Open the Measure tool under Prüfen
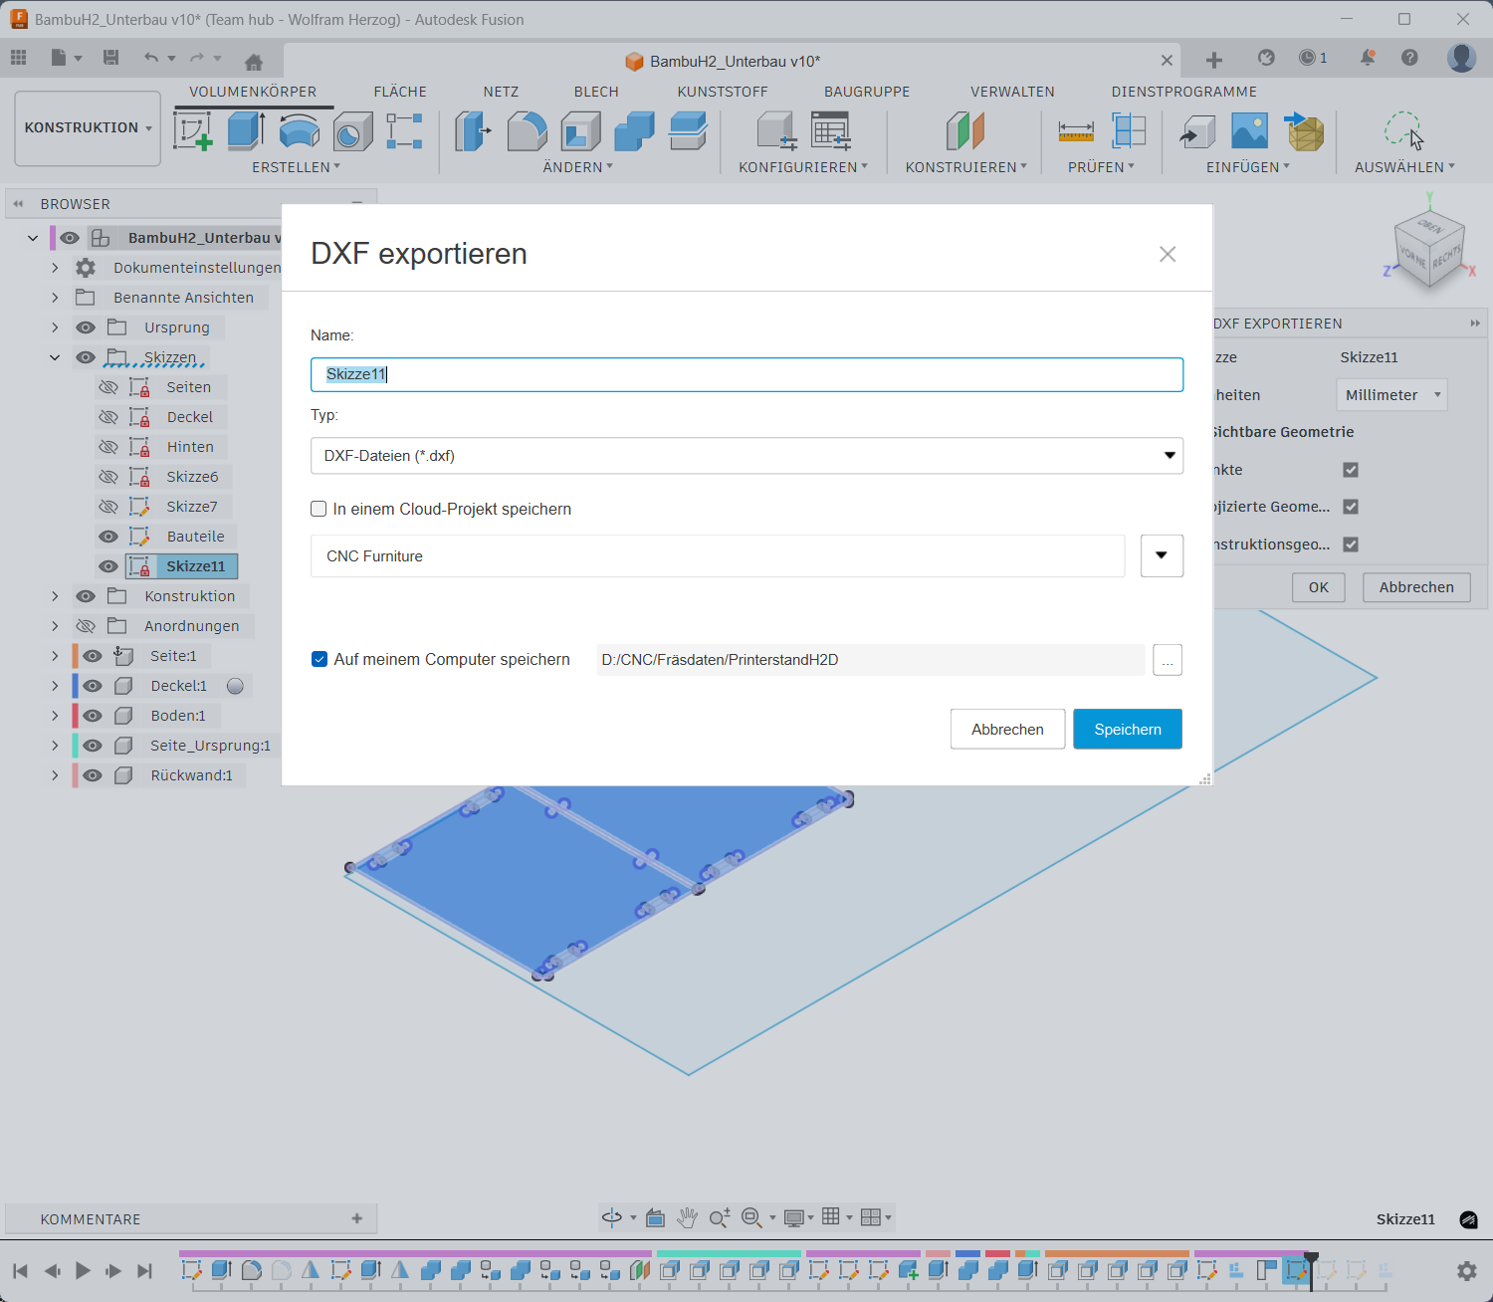Screen dimensions: 1493x1302 pyautogui.click(x=1076, y=130)
